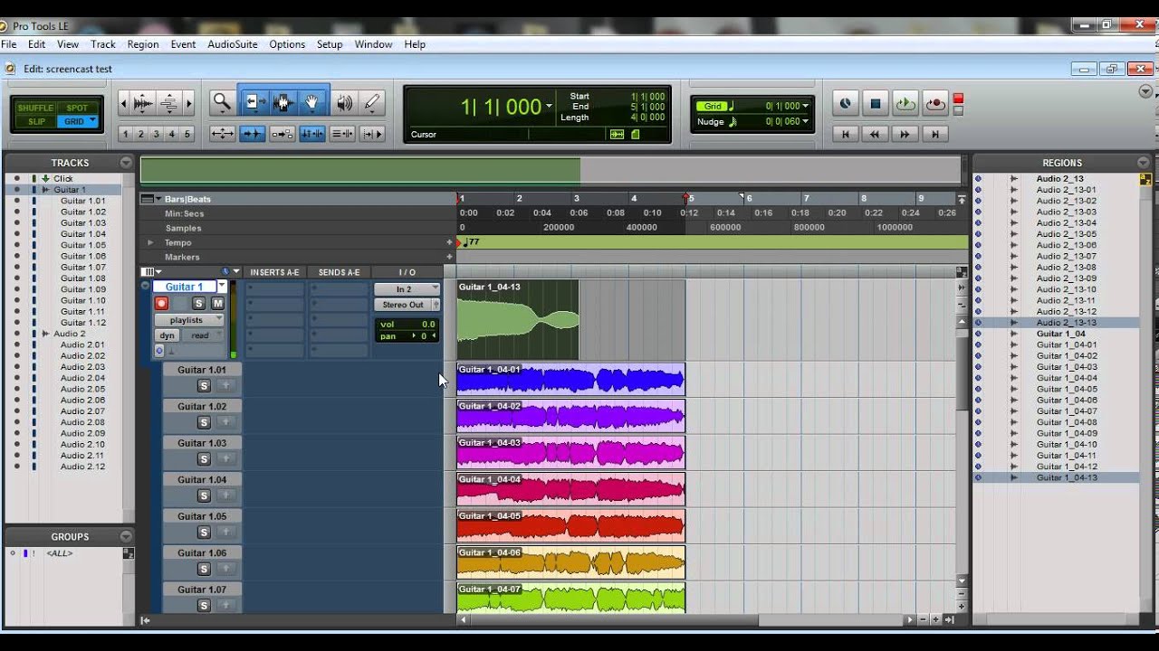Open the playlists track view selector
The image size is (1159, 651).
point(189,320)
